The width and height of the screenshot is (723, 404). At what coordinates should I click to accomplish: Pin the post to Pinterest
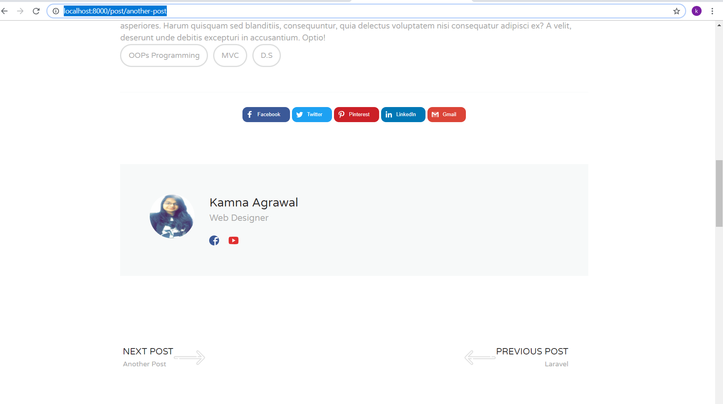click(356, 114)
